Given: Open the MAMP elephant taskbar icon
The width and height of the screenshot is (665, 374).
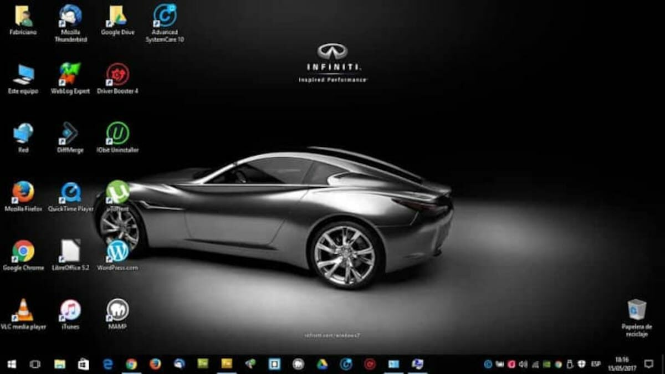Looking at the screenshot, I should 299,364.
